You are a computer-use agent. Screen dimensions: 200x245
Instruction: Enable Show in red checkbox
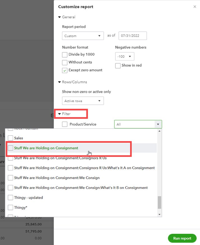[118, 65]
